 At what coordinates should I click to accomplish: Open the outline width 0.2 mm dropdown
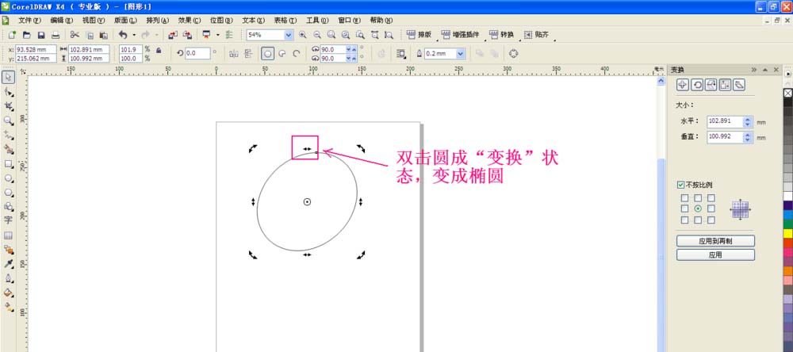[x=460, y=54]
